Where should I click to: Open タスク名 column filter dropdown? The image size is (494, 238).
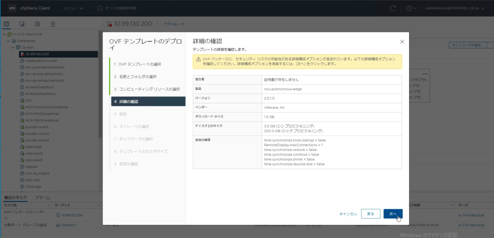pyautogui.click(x=48, y=205)
